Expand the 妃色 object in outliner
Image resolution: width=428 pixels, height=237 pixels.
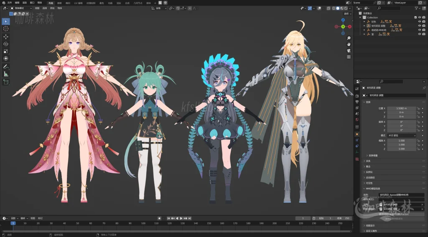point(364,22)
